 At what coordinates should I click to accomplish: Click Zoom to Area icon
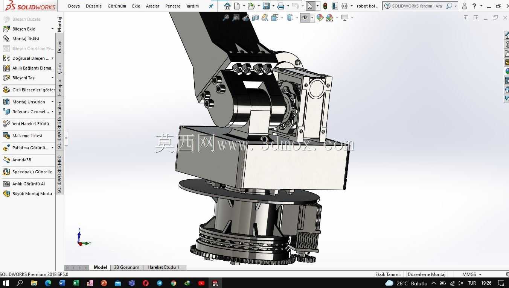236,18
